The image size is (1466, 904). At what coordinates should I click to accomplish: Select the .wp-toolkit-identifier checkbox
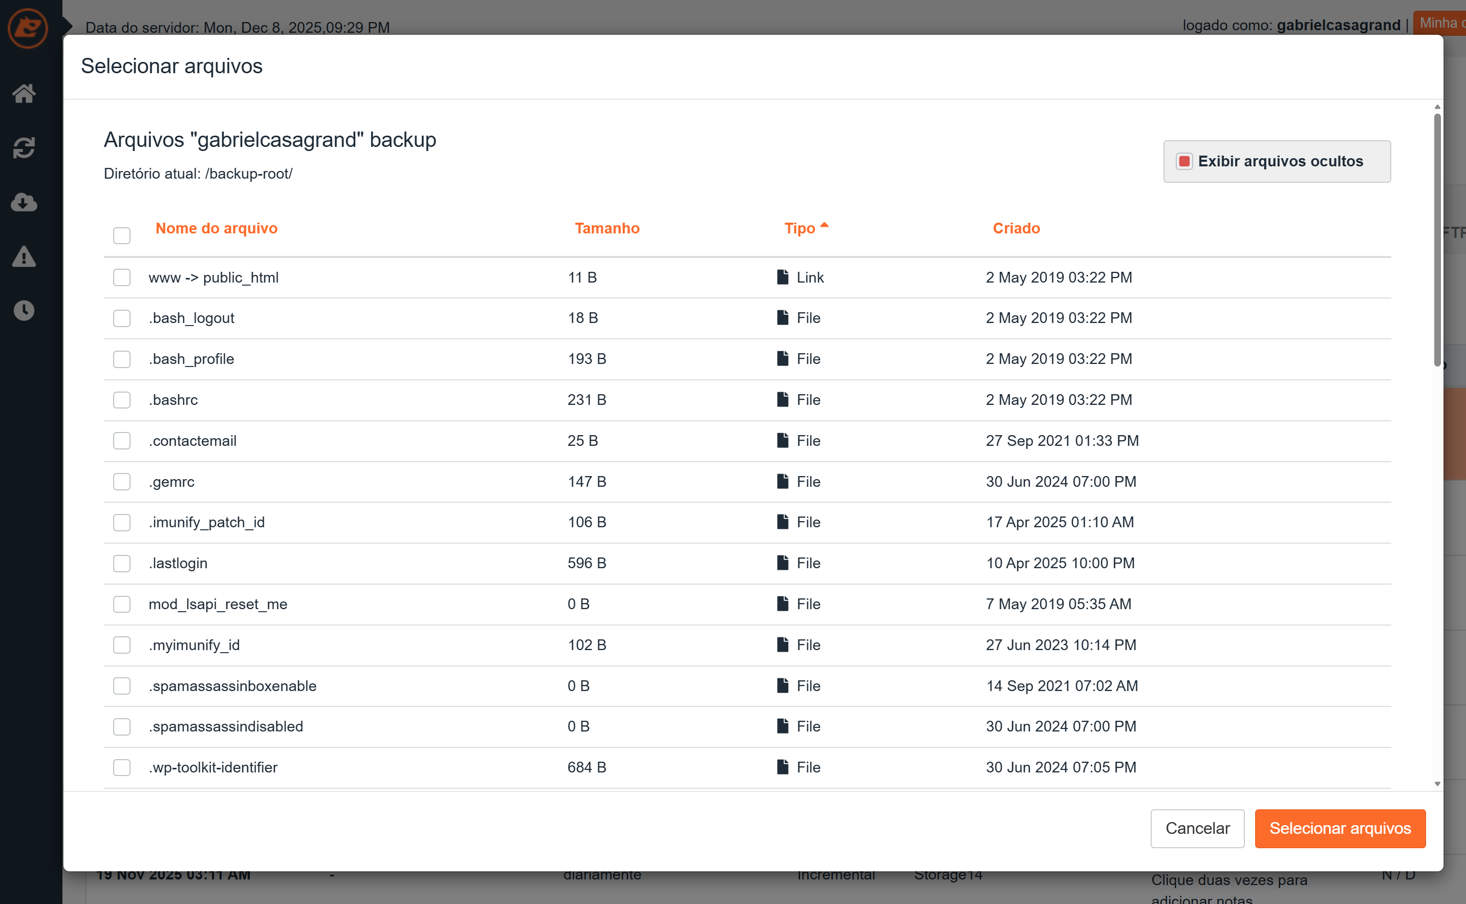[x=121, y=767]
